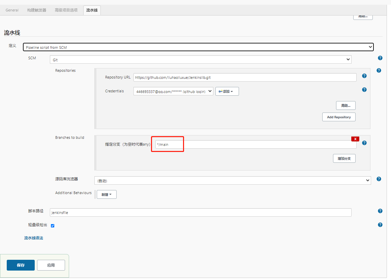Image resolution: width=391 pixels, height=280 pixels.
Task: Open help for the branch specifier
Action: (364, 143)
